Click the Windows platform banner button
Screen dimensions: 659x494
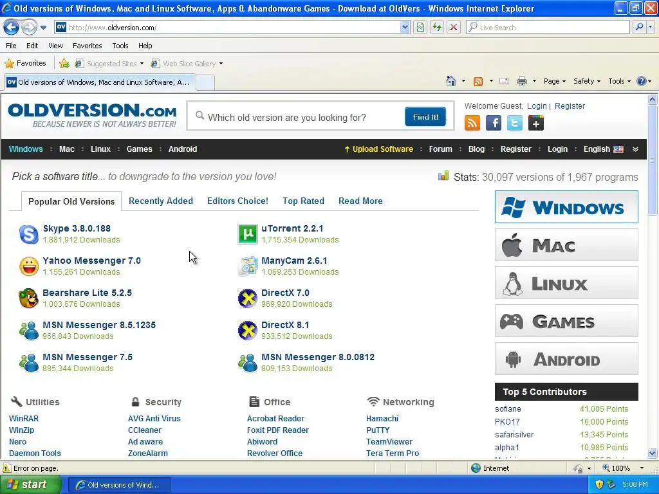point(566,206)
